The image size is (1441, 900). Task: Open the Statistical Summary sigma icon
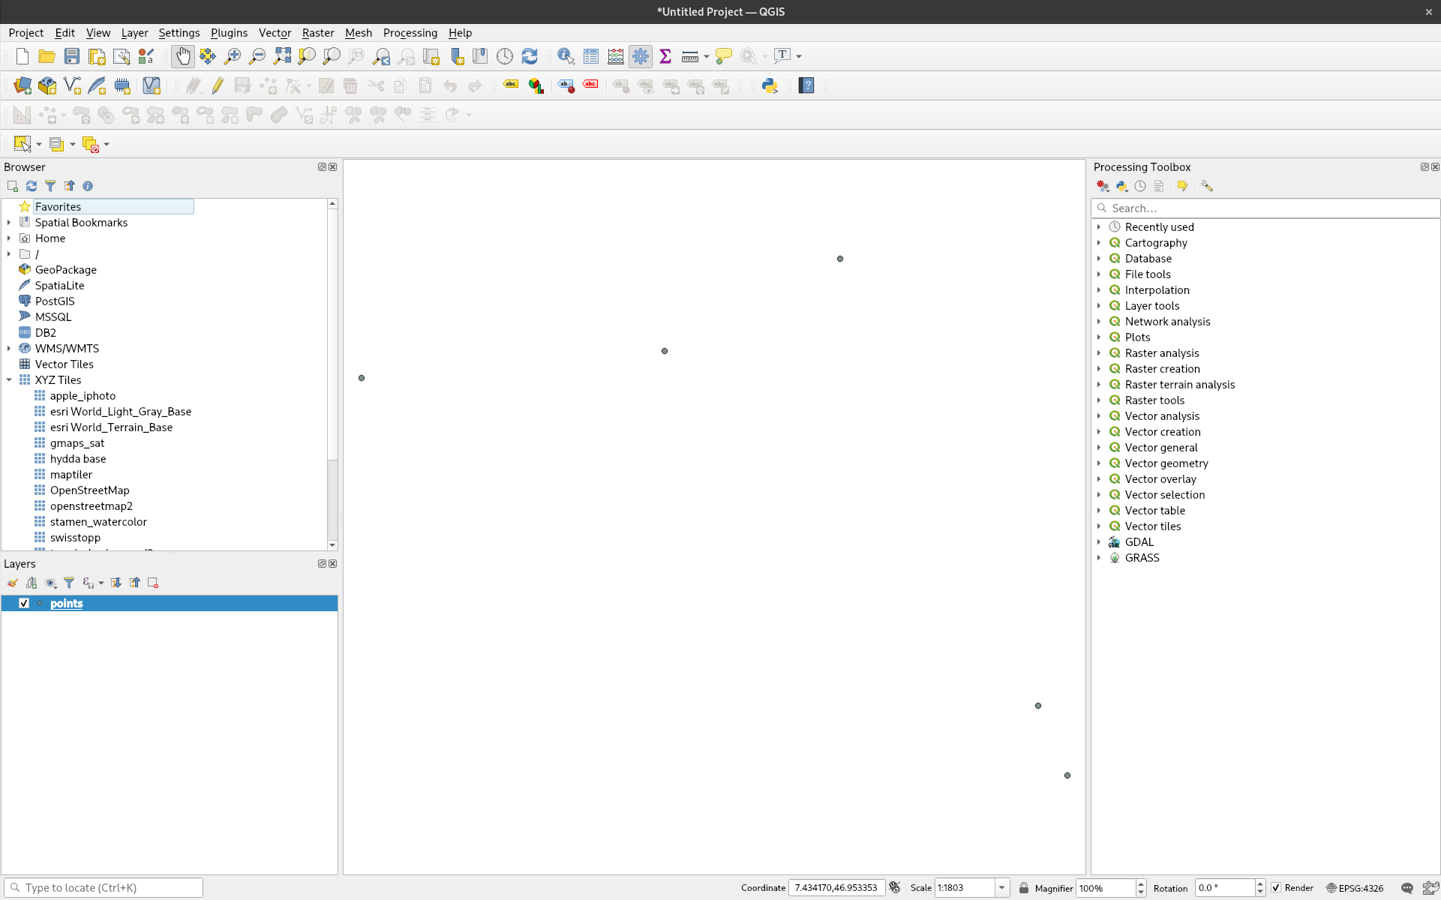(665, 56)
